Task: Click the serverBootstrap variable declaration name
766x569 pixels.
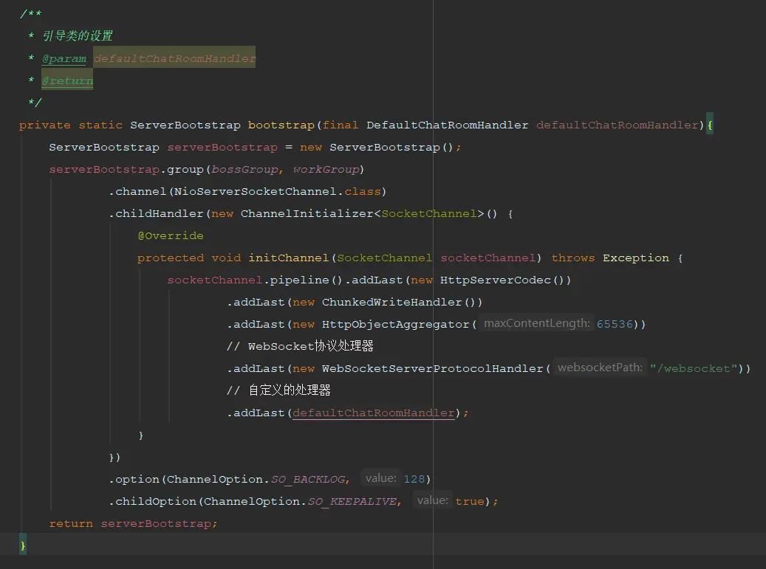Action: pyautogui.click(x=222, y=148)
